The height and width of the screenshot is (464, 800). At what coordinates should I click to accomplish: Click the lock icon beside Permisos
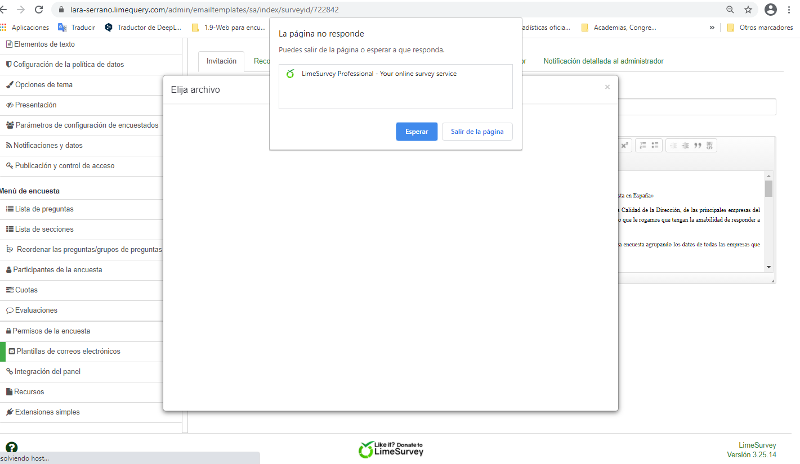point(8,331)
